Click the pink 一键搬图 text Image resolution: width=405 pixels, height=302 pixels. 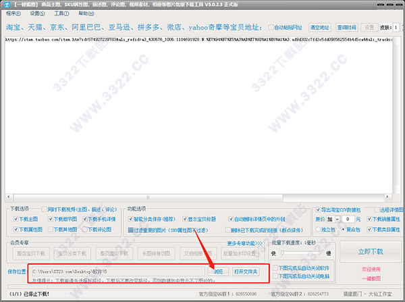point(371,278)
